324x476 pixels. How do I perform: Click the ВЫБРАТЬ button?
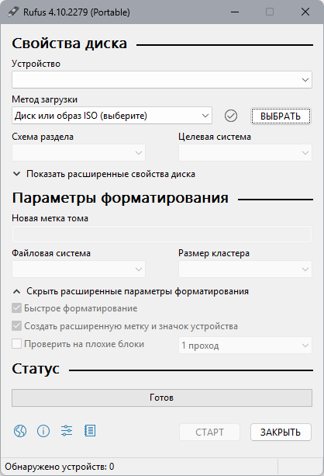point(281,116)
